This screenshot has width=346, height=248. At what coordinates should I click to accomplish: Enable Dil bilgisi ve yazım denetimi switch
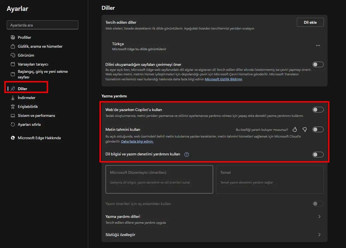(x=318, y=154)
